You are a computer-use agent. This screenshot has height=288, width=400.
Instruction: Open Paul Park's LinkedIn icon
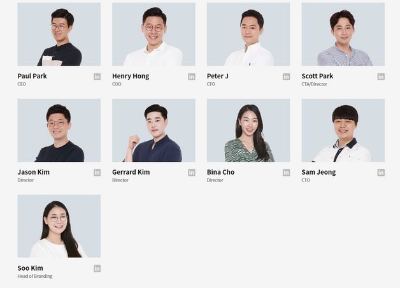pyautogui.click(x=97, y=76)
